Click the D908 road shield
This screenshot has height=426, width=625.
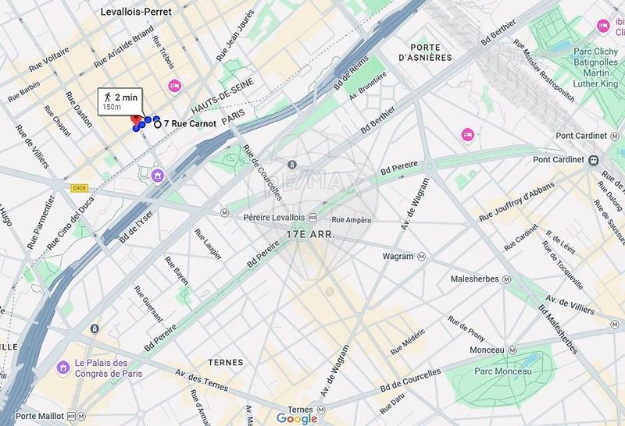(x=80, y=188)
